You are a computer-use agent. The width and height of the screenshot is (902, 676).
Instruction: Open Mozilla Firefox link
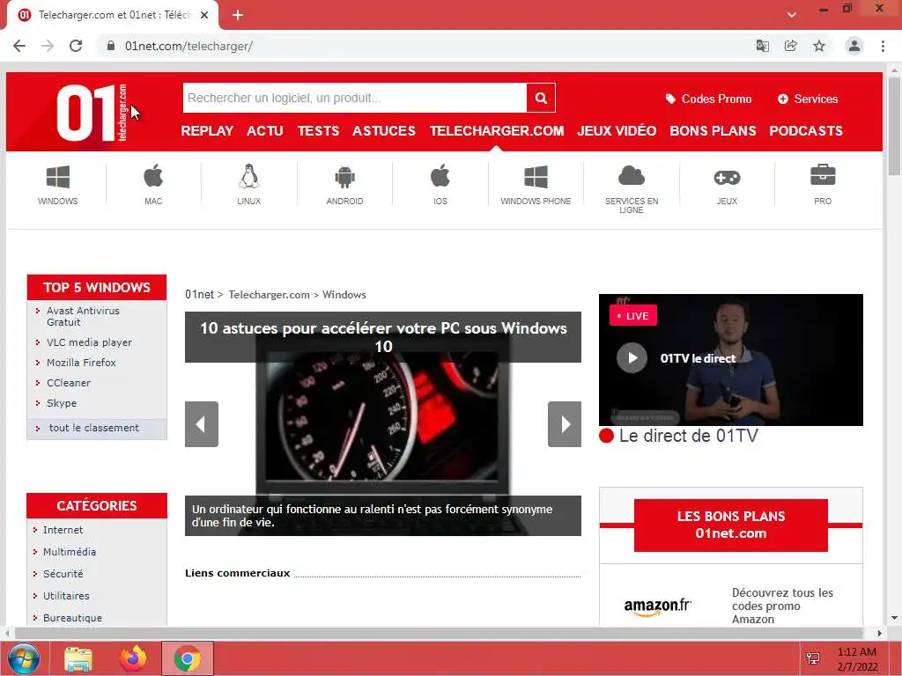(81, 362)
